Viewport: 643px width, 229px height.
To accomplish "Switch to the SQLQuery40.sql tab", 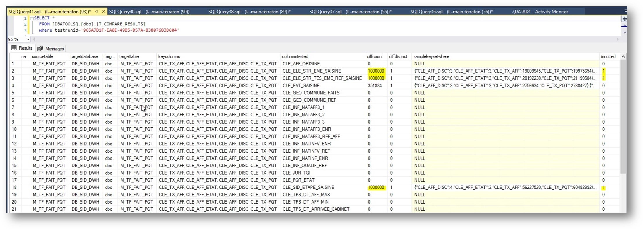I will tap(149, 12).
